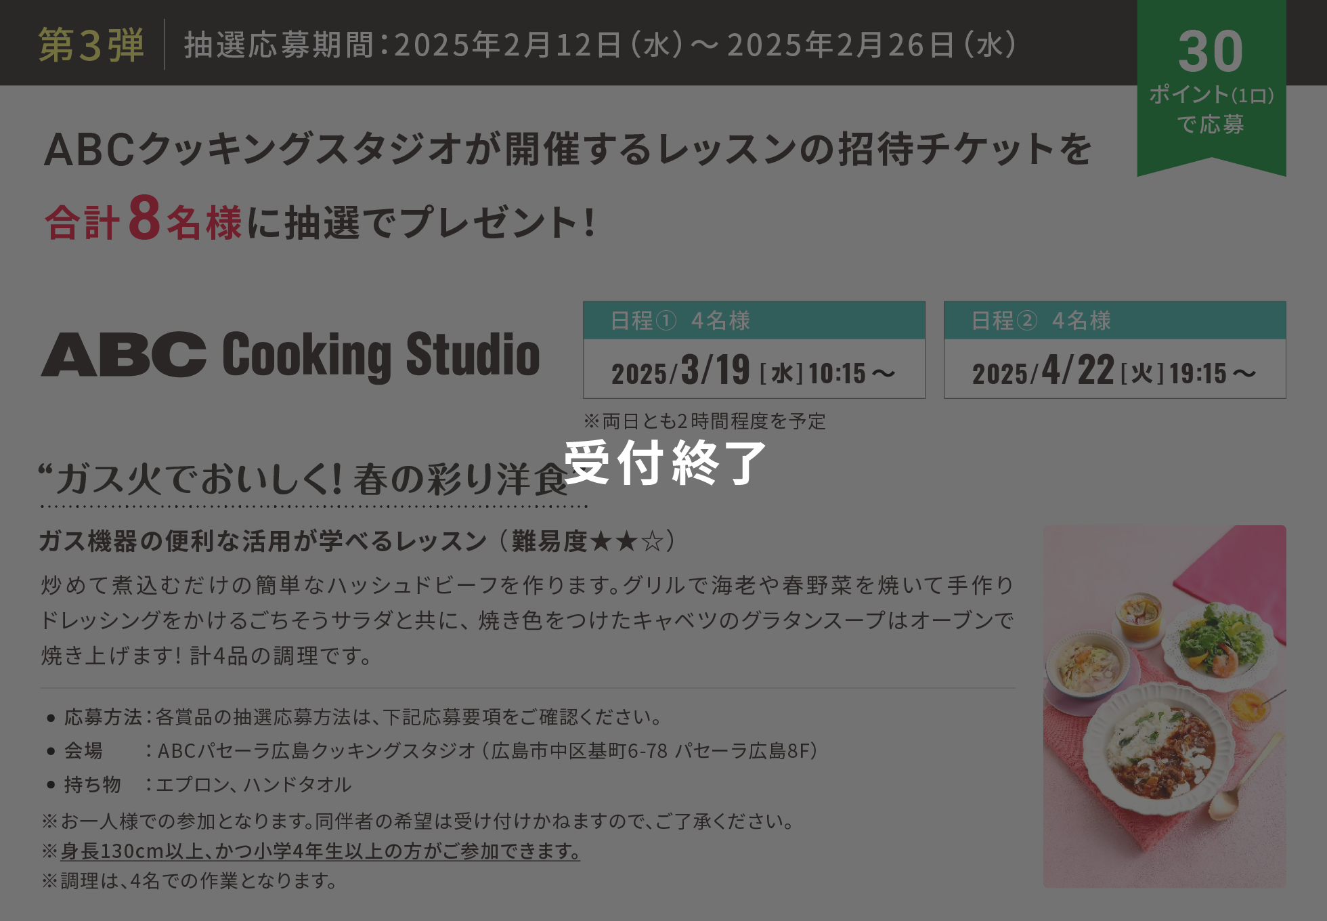Click the 応募方法 bullet item
Screen dimensions: 1327x921
pos(355,716)
